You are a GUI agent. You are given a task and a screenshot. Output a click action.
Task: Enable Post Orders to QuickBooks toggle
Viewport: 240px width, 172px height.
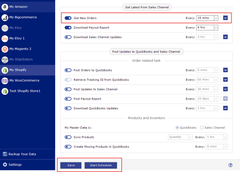point(68,70)
